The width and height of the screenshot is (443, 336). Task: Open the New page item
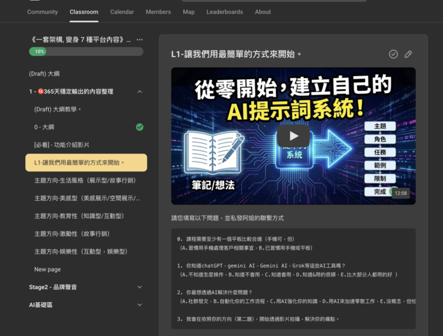tap(47, 269)
